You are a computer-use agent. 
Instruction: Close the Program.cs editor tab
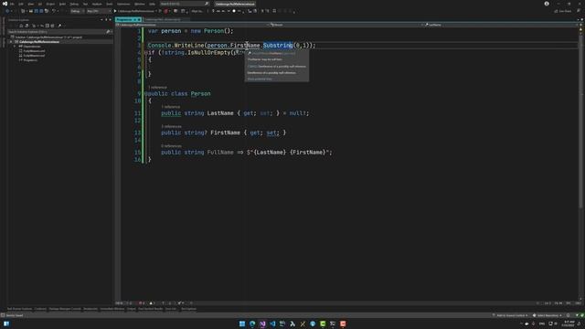click(139, 19)
